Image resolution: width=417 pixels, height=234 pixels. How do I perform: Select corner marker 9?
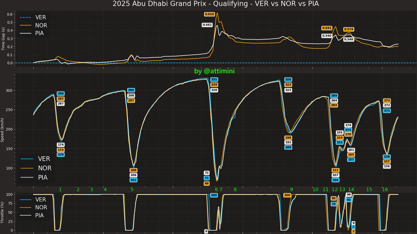click(x=292, y=190)
